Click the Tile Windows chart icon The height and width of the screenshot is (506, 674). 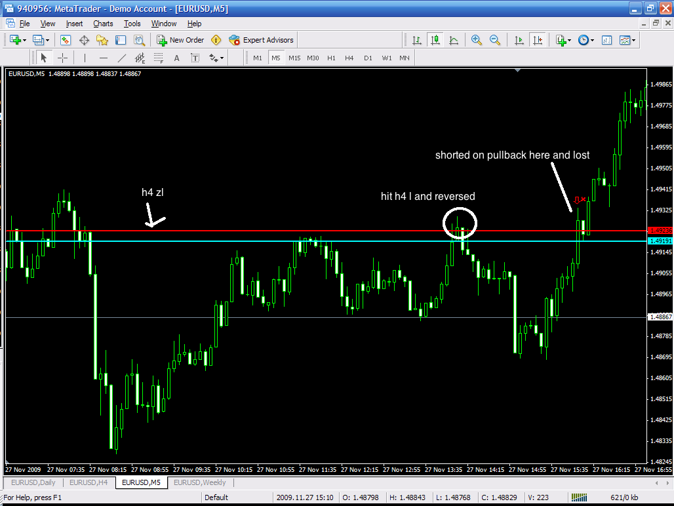[x=606, y=40]
